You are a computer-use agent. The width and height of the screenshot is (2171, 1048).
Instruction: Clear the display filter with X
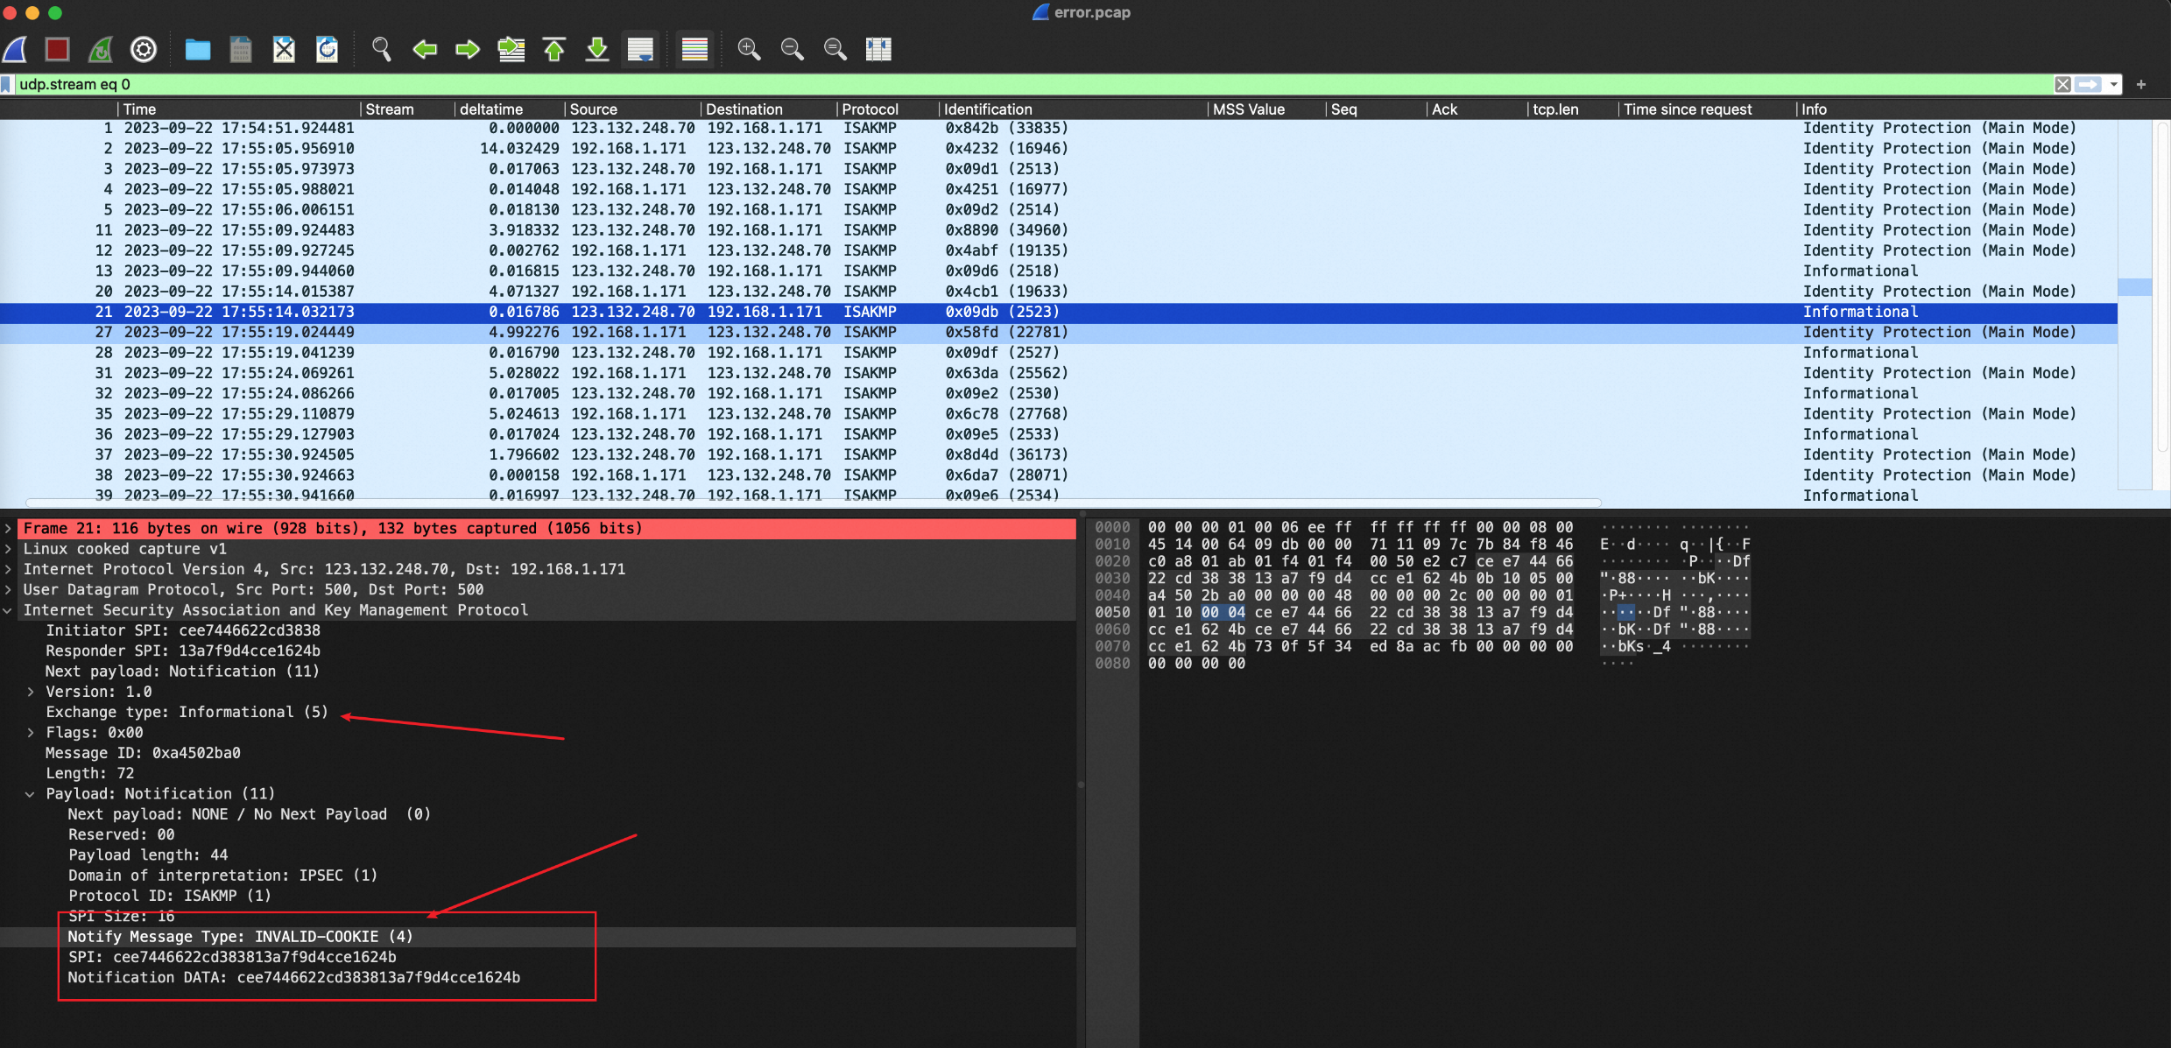(2062, 85)
